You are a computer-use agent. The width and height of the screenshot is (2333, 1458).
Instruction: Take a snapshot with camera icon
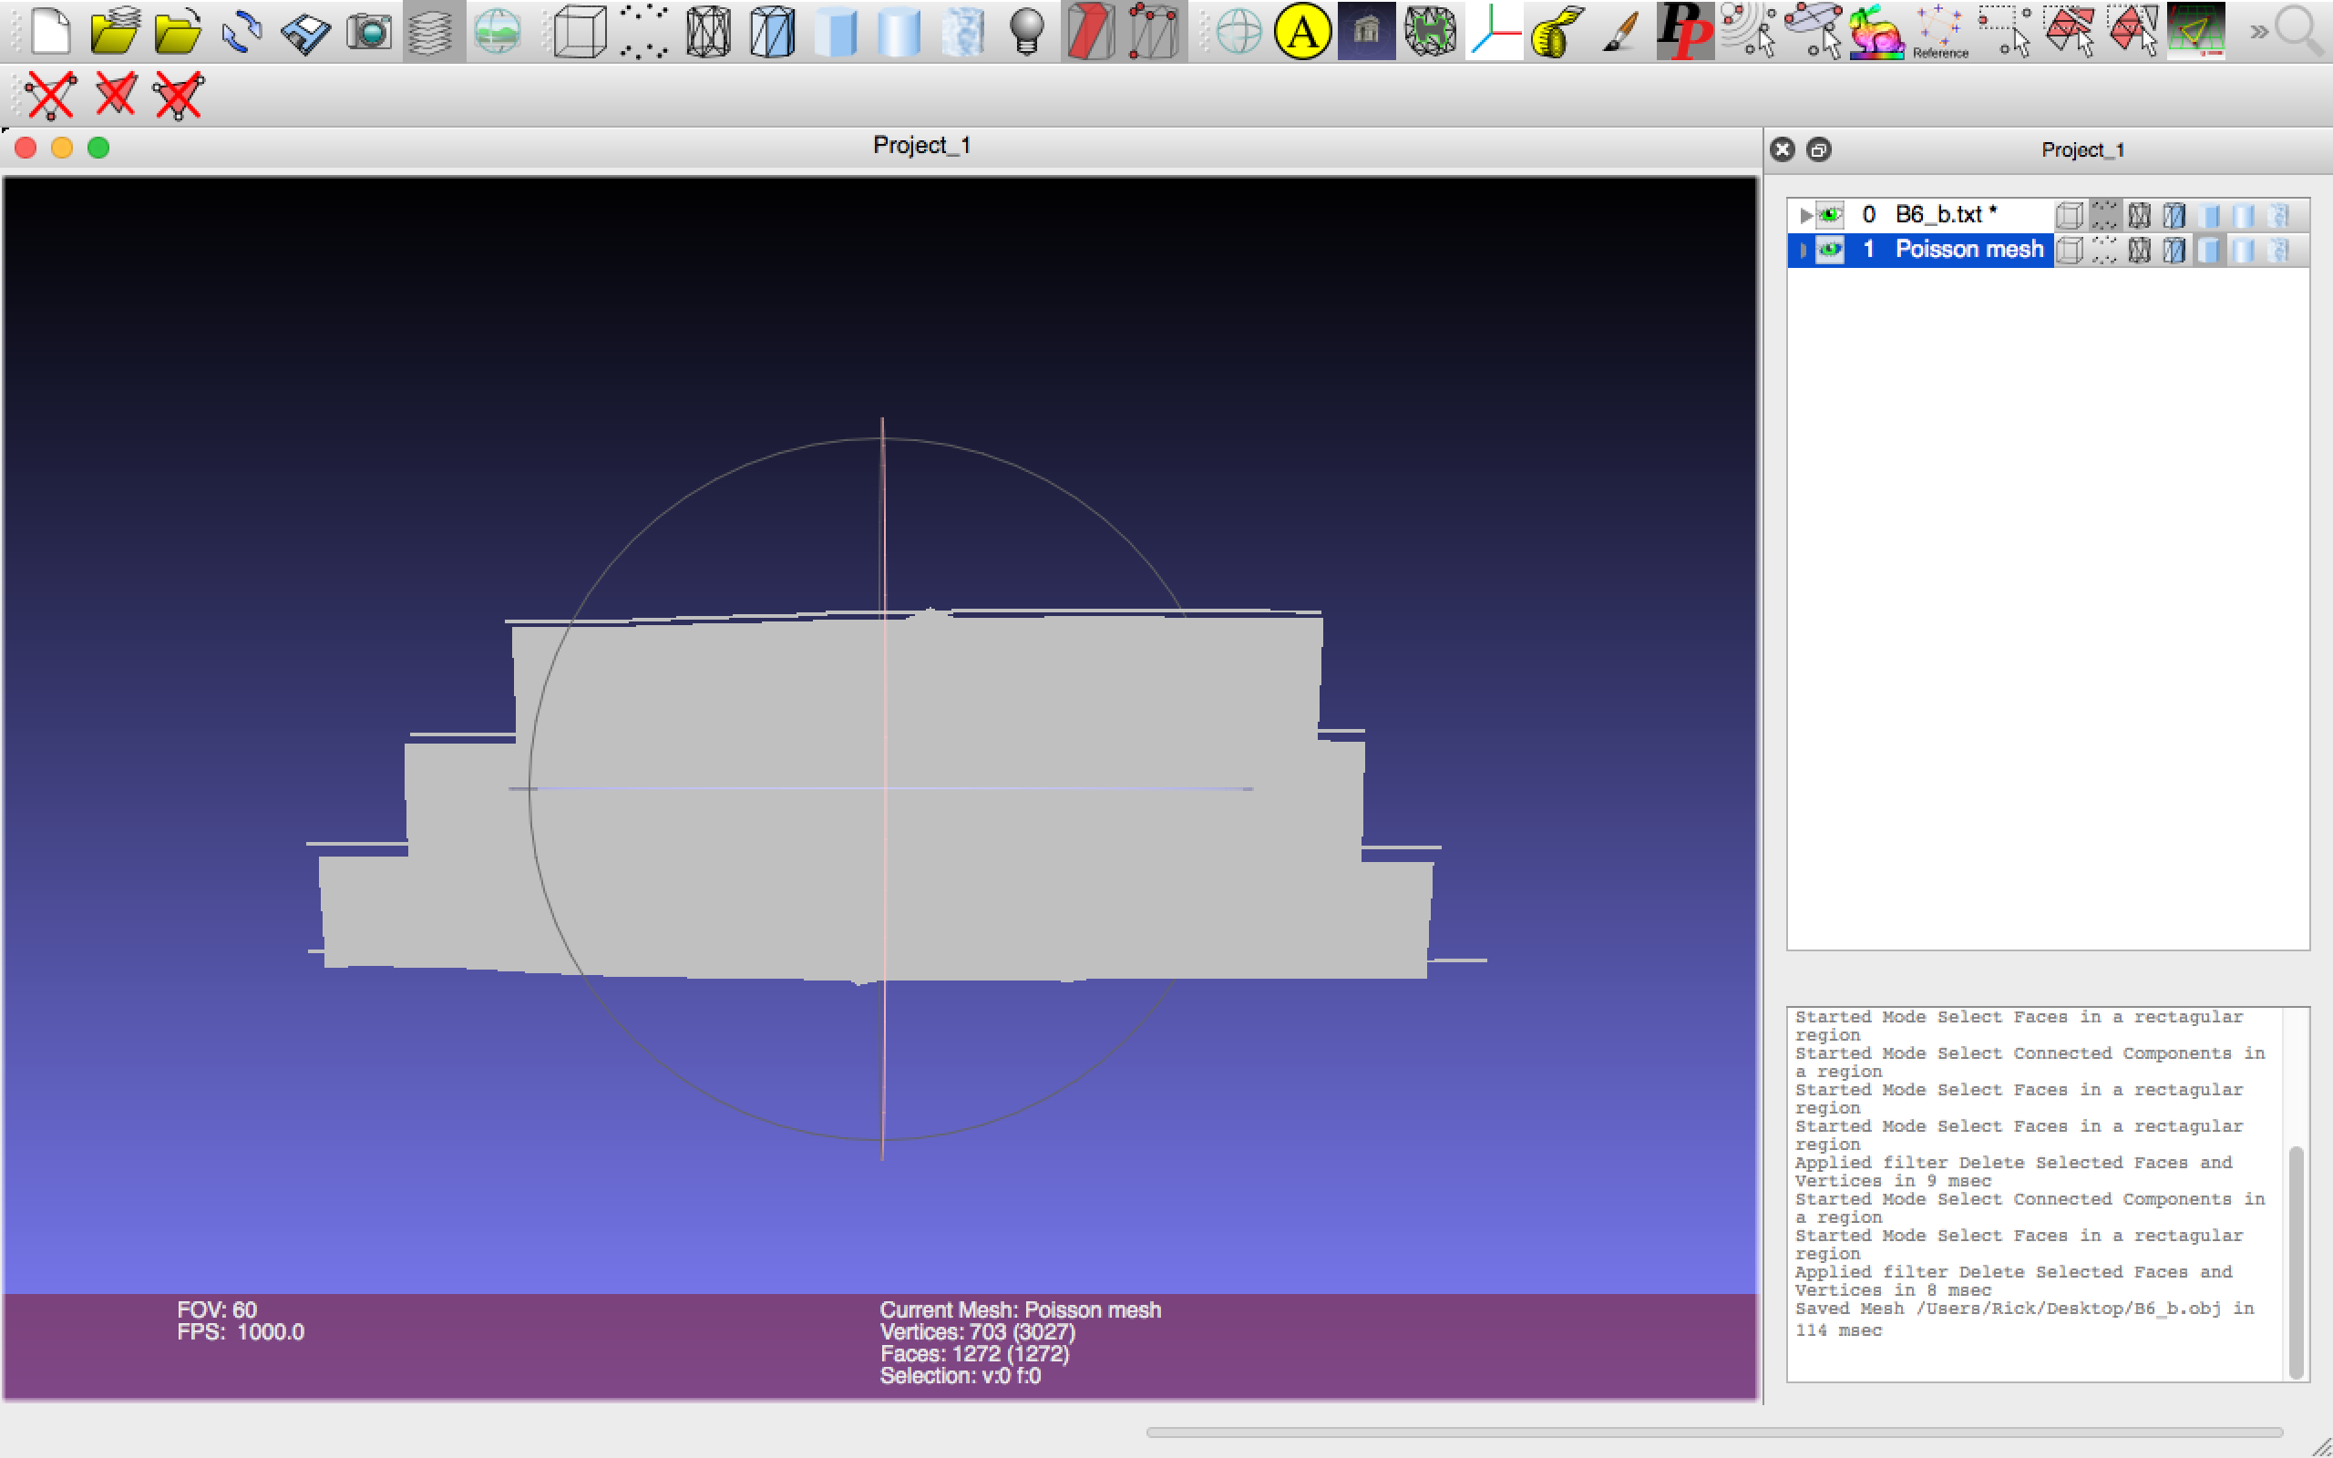point(369,31)
